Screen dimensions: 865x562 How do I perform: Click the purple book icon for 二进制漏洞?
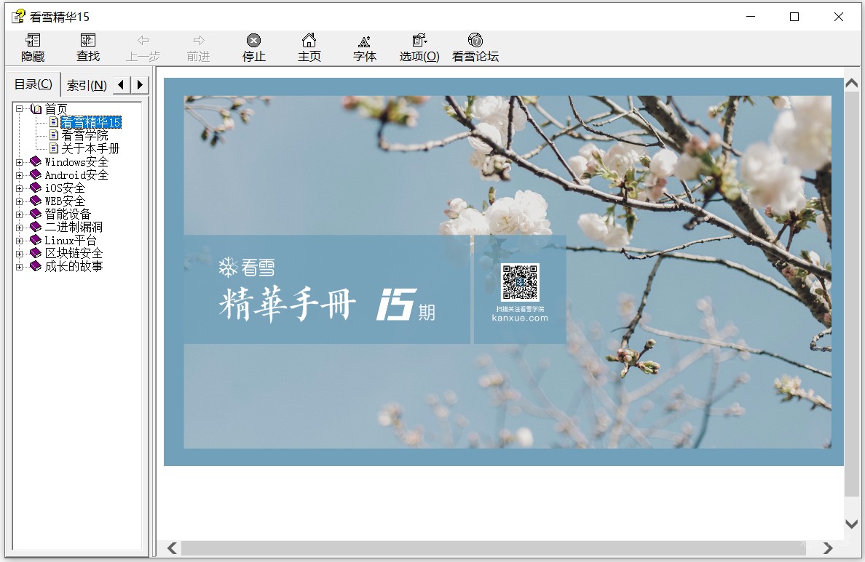36,227
